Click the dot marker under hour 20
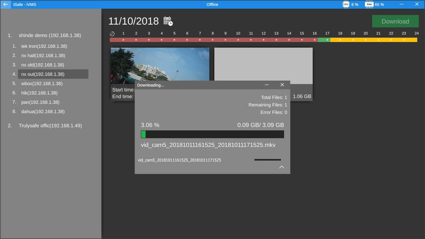Image resolution: width=425 pixels, height=239 pixels. click(x=366, y=40)
